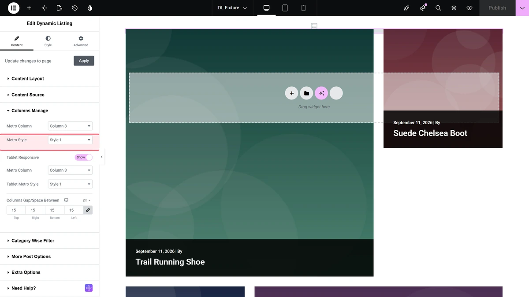Switch to the Advanced tab
The height and width of the screenshot is (297, 529).
(x=81, y=41)
